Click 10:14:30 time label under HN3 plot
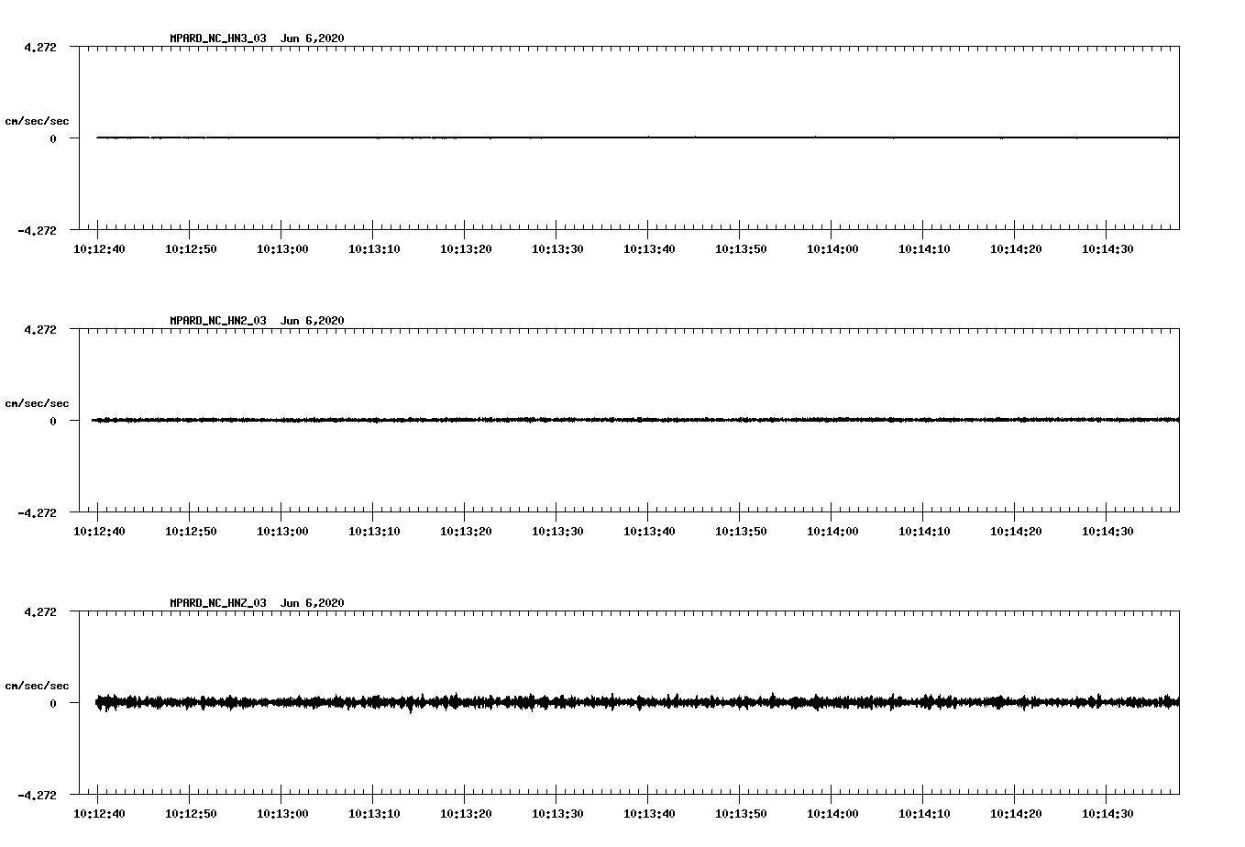 1107,249
